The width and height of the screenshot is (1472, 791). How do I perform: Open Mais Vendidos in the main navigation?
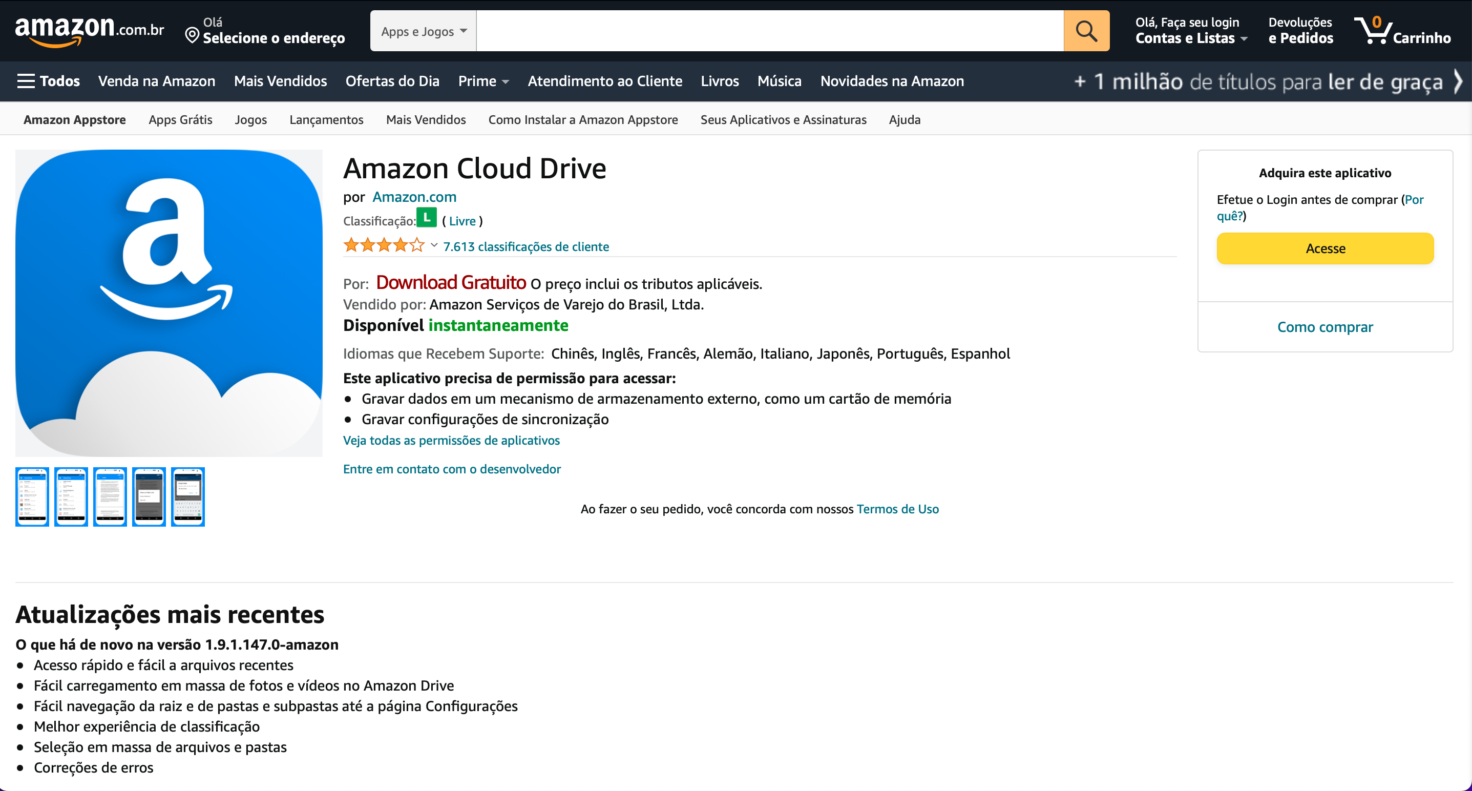click(280, 81)
